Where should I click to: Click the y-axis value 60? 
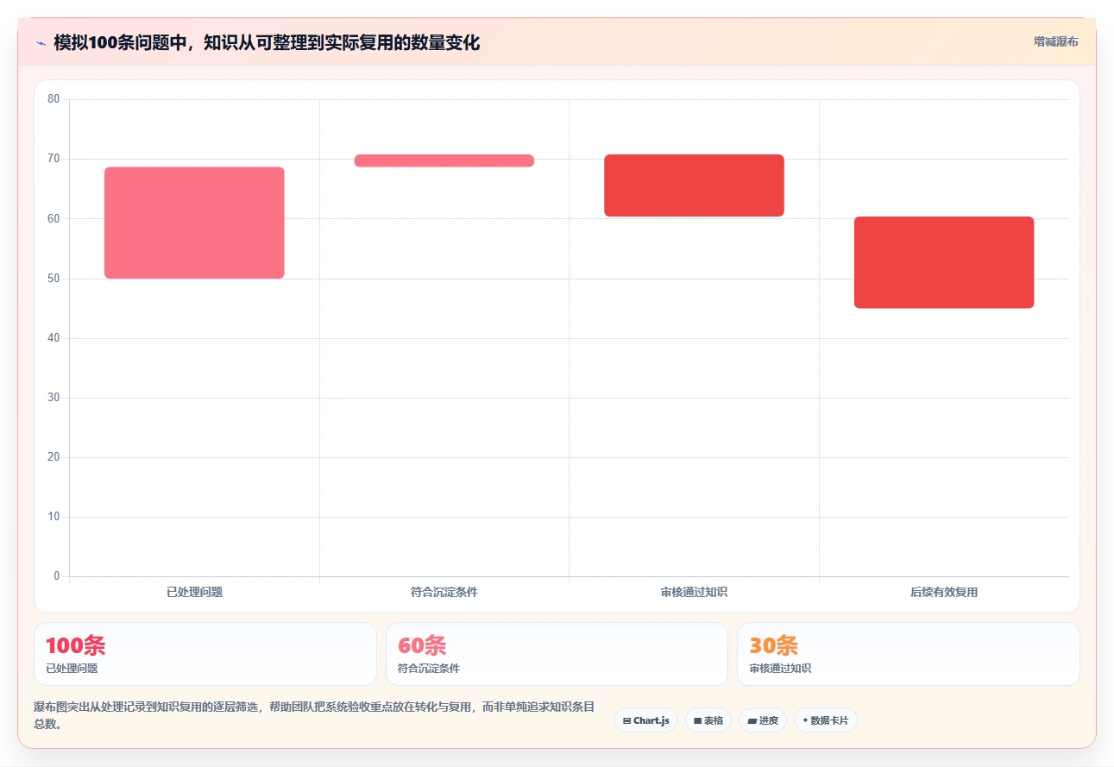click(53, 218)
